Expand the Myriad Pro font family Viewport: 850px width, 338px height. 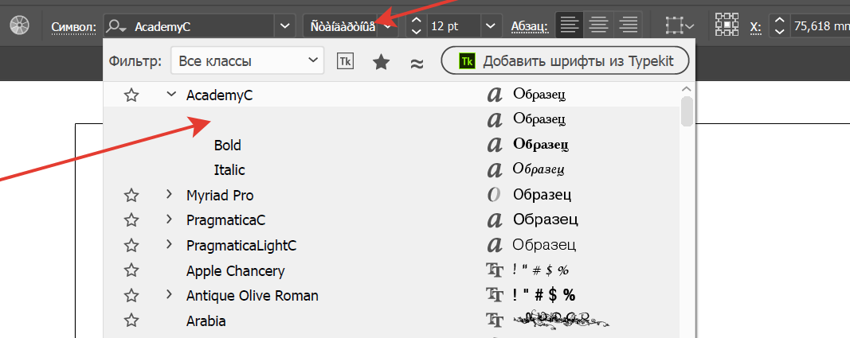(x=170, y=193)
